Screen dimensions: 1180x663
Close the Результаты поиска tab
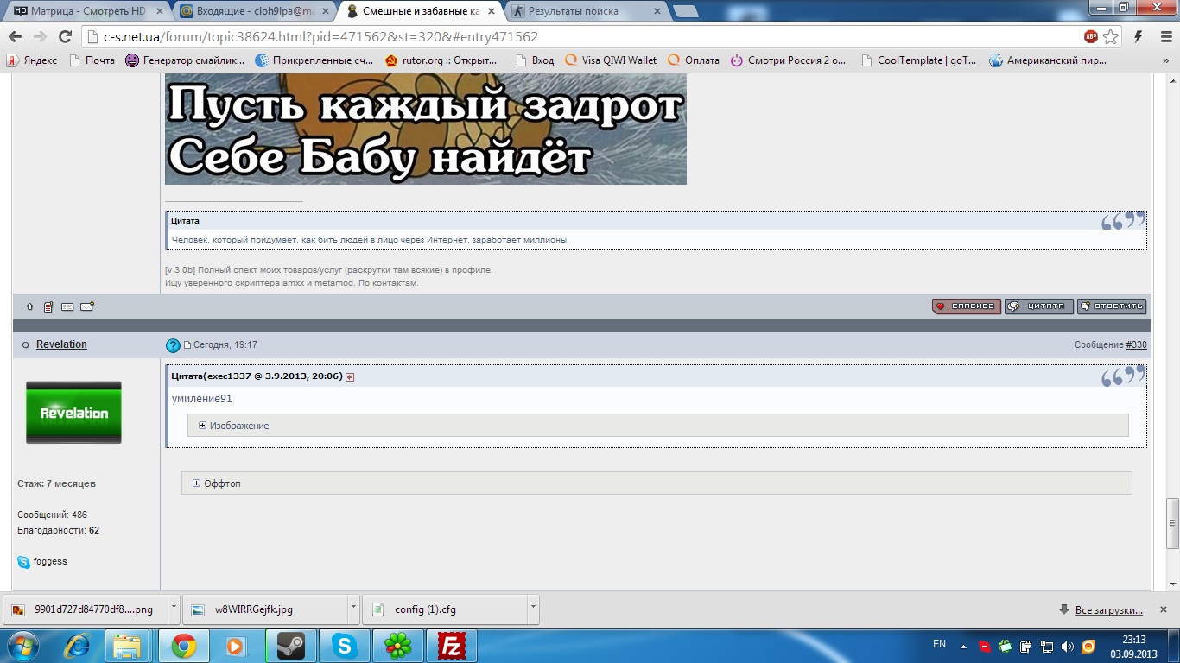pos(657,11)
